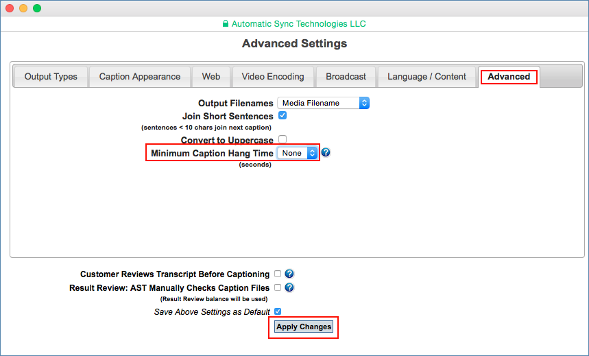Viewport: 589px width, 356px height.
Task: Expand Minimum Caption Hang Time dropdown
Action: pyautogui.click(x=298, y=153)
